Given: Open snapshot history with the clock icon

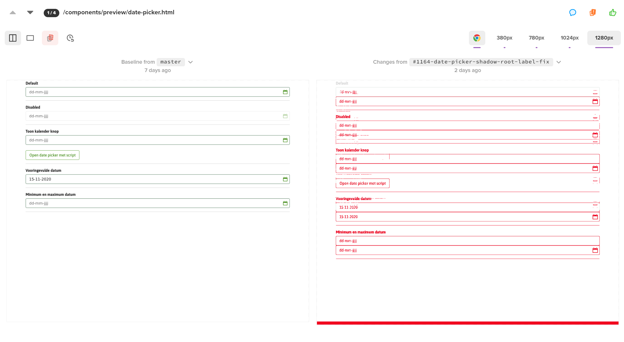Looking at the screenshot, I should [x=70, y=38].
